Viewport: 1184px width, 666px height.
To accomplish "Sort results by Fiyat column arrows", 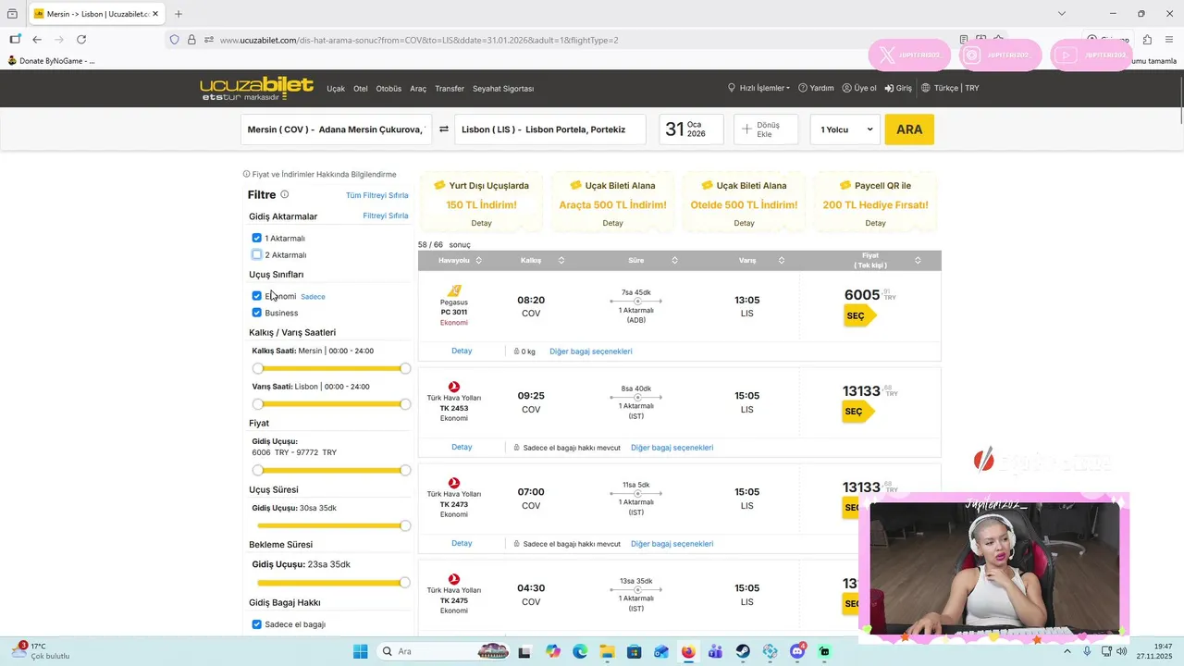I will pyautogui.click(x=918, y=261).
